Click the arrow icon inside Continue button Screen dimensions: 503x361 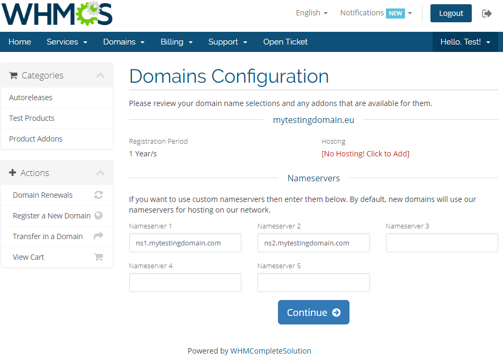tap(336, 313)
